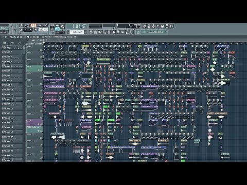Click the highlighted green Track 4 header
Image resolution: width=247 pixels, height=185 pixels.
[x=34, y=68]
